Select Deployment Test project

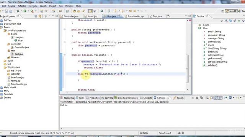[12, 24]
